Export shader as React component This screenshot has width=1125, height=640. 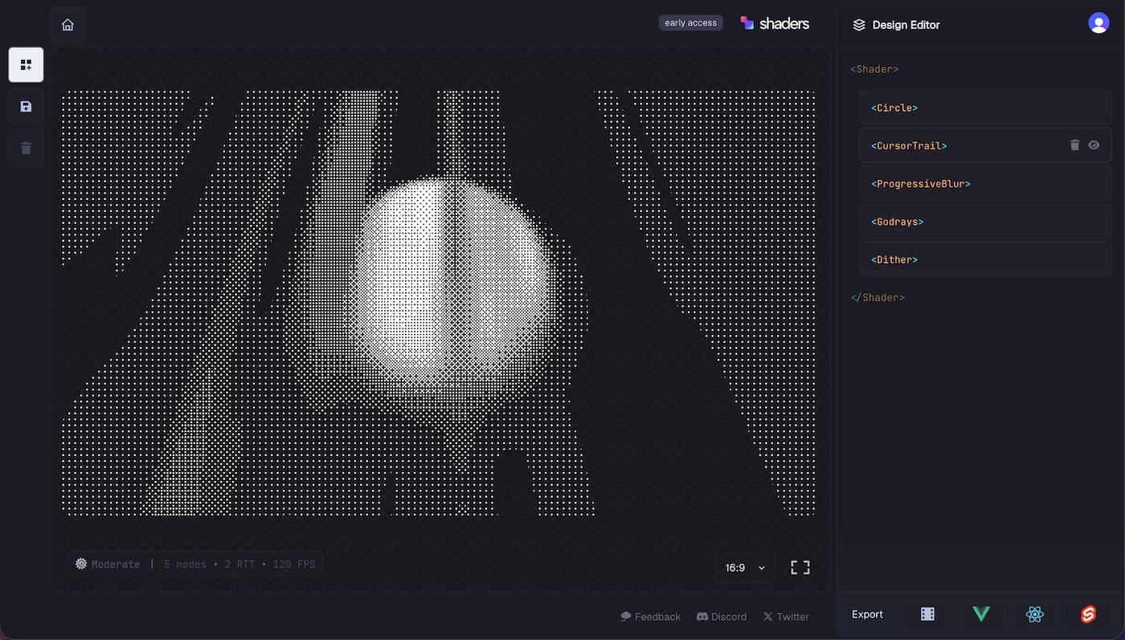(1034, 614)
